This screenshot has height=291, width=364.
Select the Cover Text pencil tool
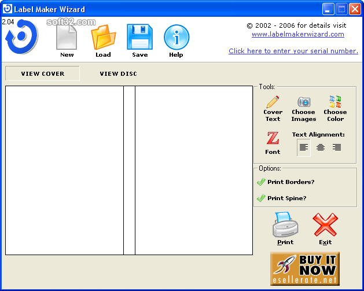click(x=273, y=109)
